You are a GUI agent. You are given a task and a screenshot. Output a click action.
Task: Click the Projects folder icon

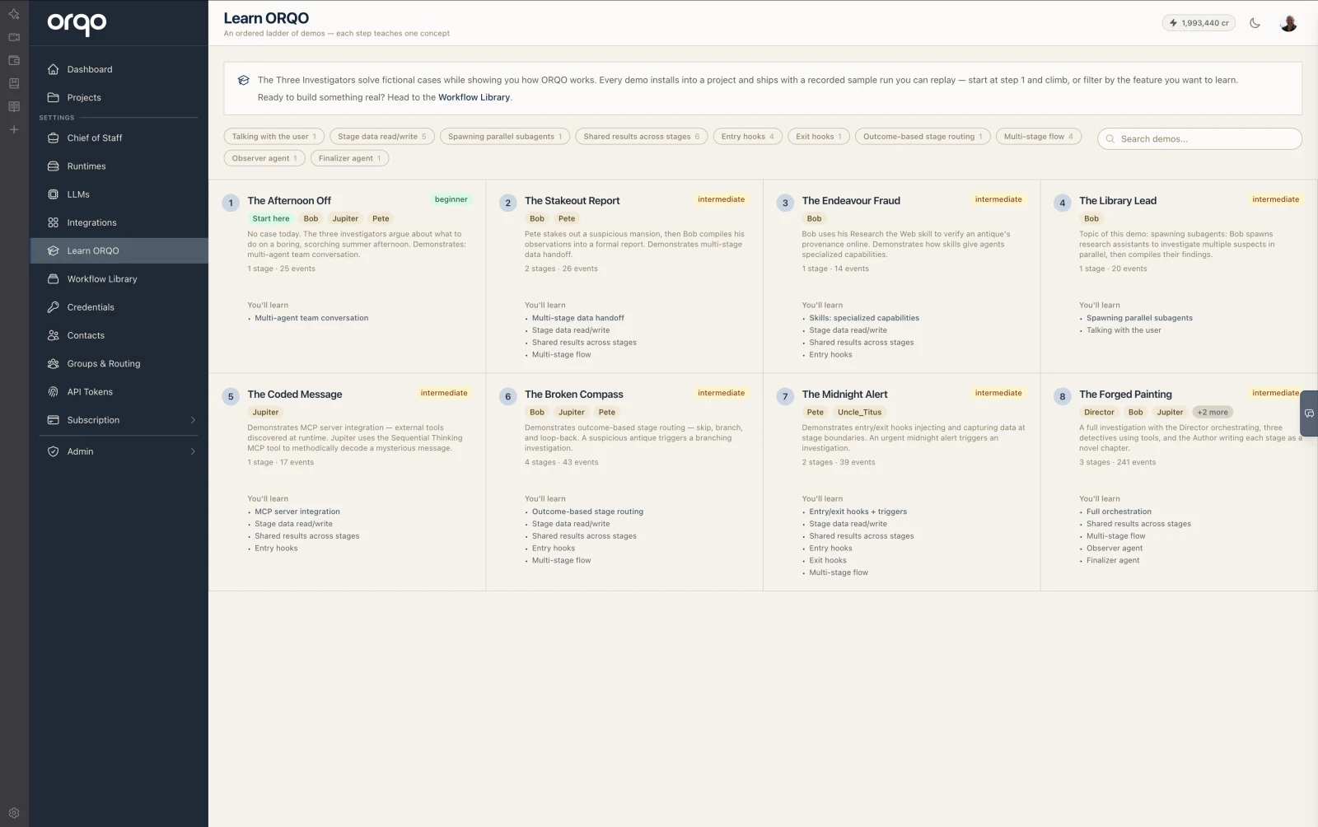(54, 97)
